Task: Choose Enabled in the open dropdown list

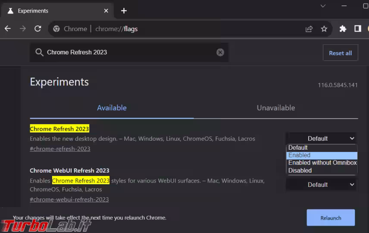Action: tap(322, 155)
